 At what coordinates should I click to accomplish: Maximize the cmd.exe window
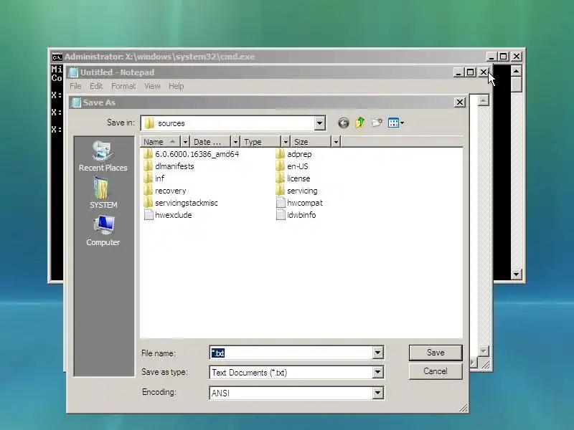[x=504, y=57]
